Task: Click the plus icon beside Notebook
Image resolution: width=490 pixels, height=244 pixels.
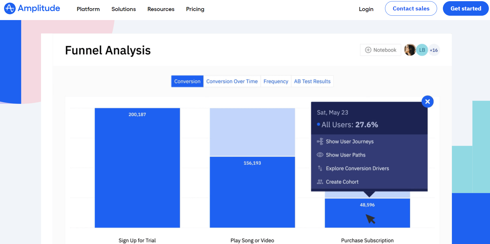Action: [368, 50]
